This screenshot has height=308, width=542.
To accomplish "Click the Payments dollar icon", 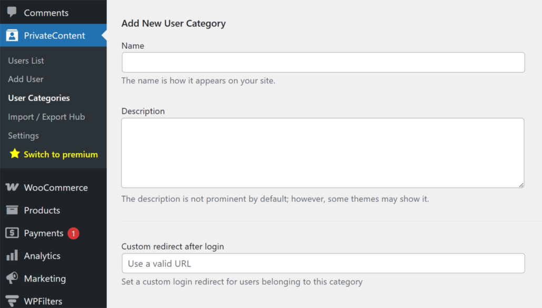I will point(12,233).
